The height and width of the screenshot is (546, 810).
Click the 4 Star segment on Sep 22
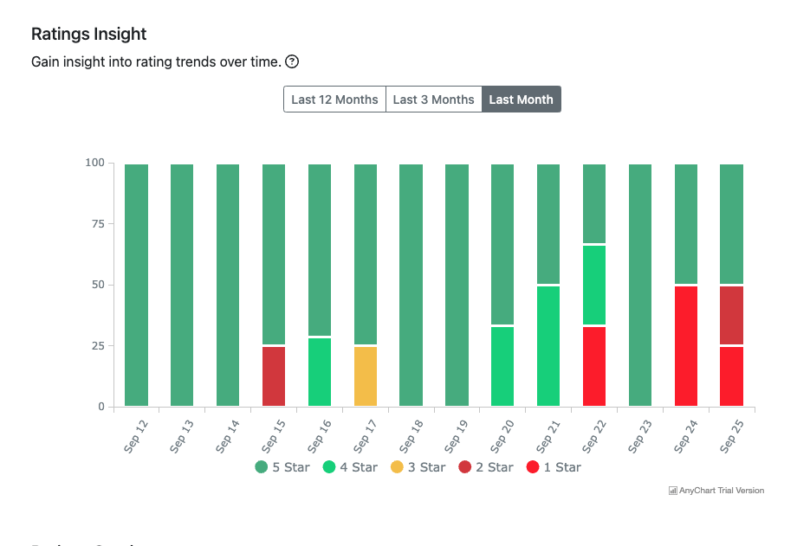594,286
